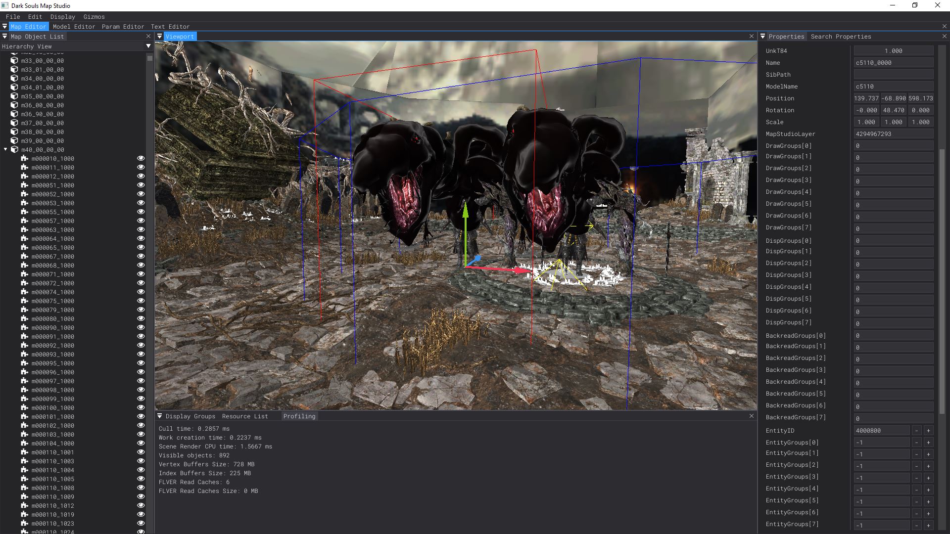Decrement EntityGroups[0] with the minus button
The image size is (950, 534).
pos(916,443)
